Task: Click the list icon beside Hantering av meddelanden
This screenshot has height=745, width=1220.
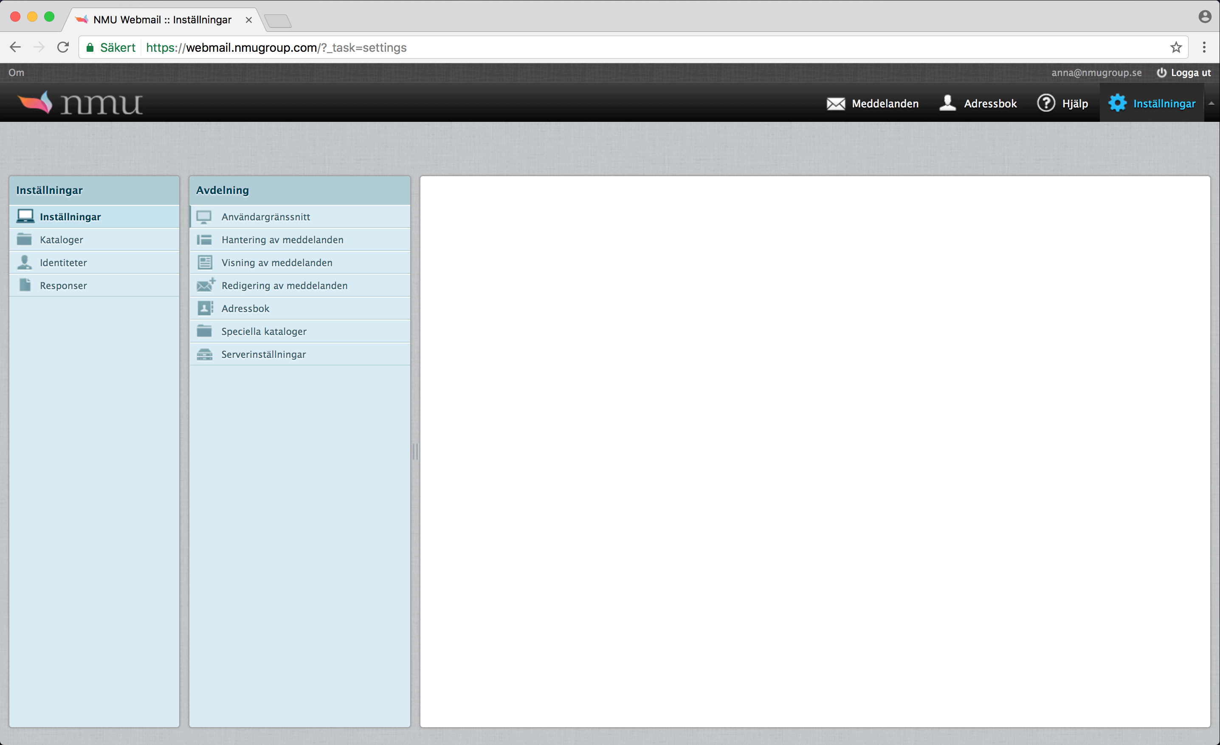Action: (x=204, y=239)
